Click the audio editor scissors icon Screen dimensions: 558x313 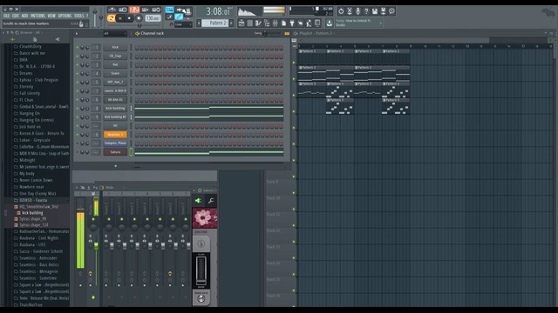350,11
